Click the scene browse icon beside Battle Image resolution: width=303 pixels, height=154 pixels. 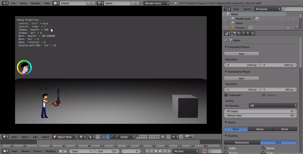pos(100,3)
